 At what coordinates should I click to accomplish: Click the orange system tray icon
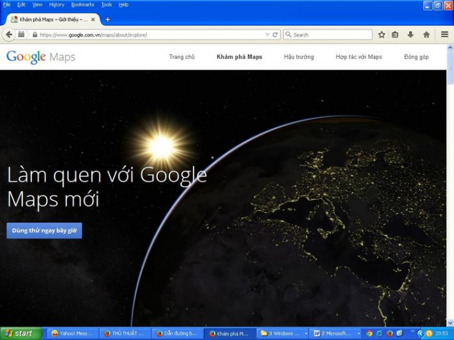429,333
